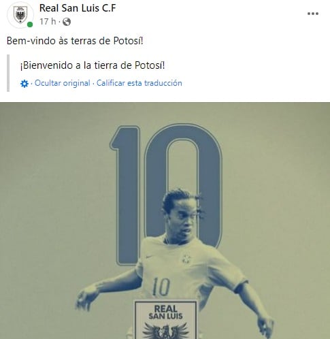Click Calificar esta traducción link
The image size is (330, 339).
[139, 83]
